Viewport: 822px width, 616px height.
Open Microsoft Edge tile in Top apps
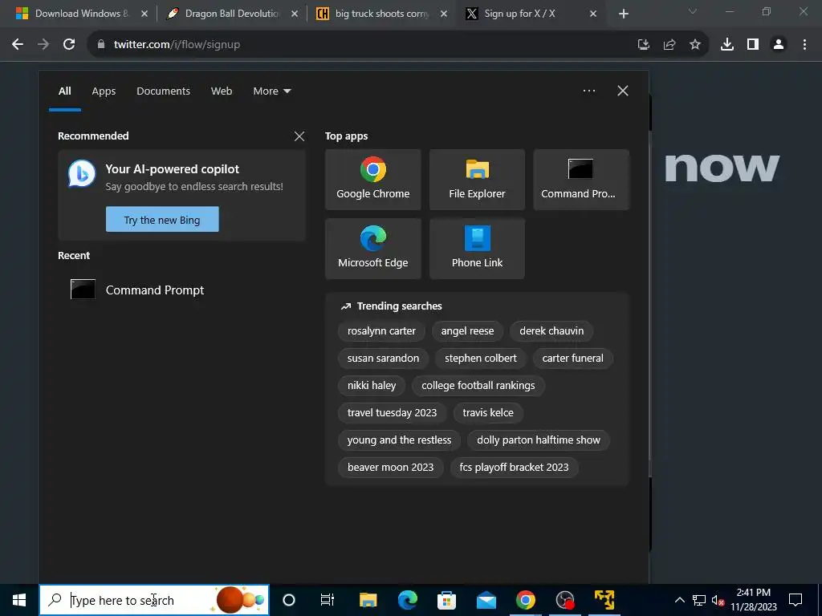click(372, 249)
